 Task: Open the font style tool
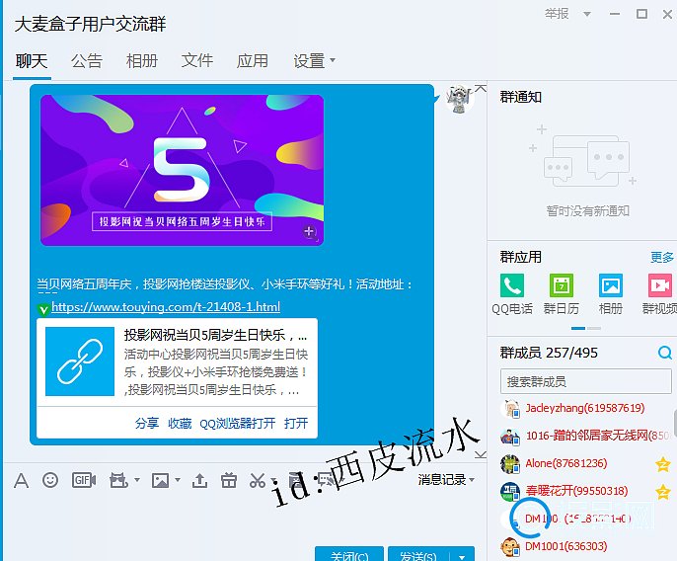pos(22,480)
